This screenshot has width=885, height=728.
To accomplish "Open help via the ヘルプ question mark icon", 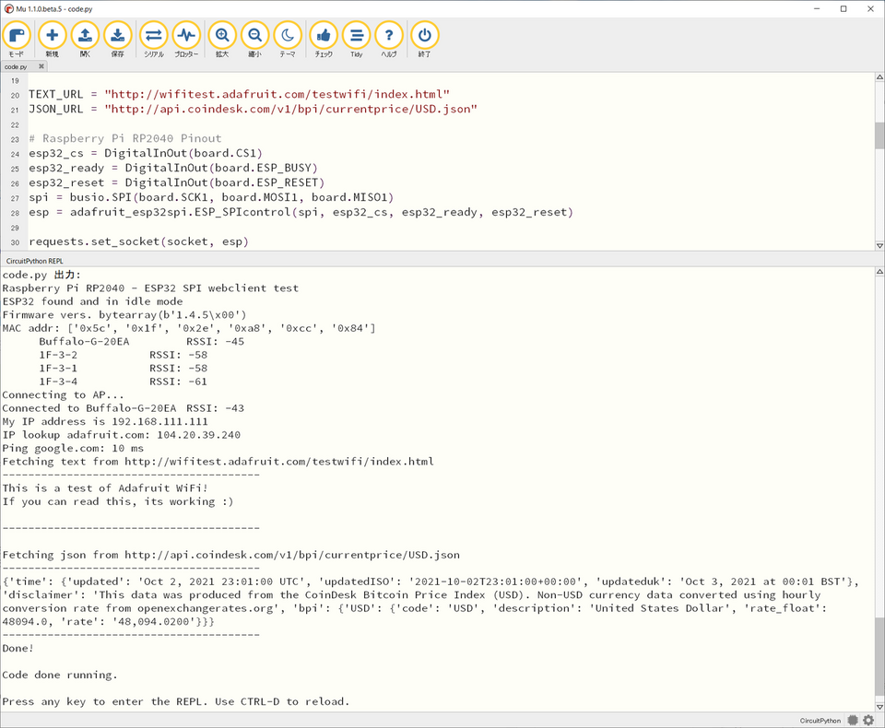I will (388, 37).
